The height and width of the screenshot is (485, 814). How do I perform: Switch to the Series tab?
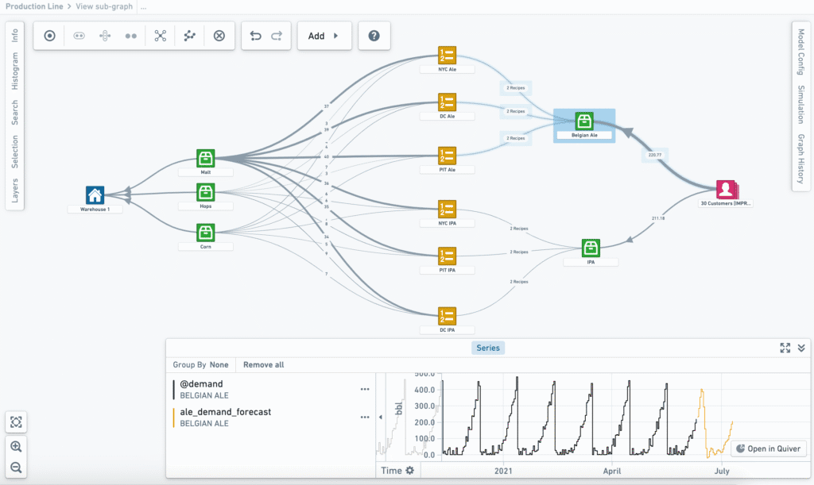pos(488,348)
